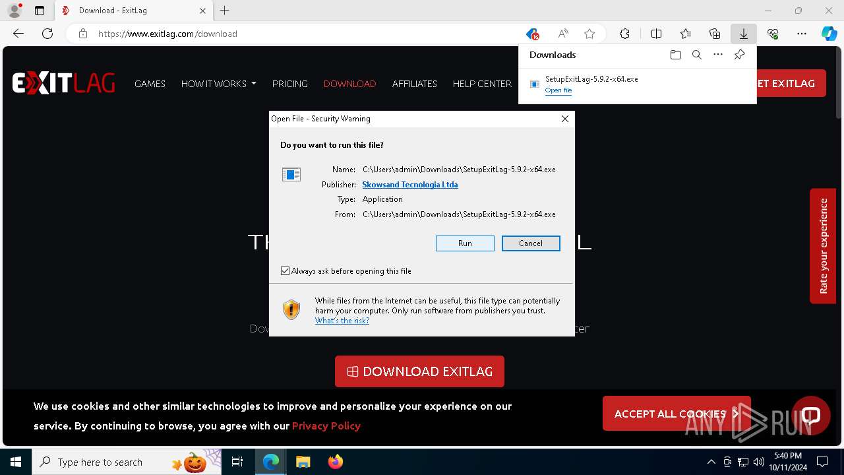Open a new browser tab
Screen dimensions: 844x475
pyautogui.click(x=224, y=11)
